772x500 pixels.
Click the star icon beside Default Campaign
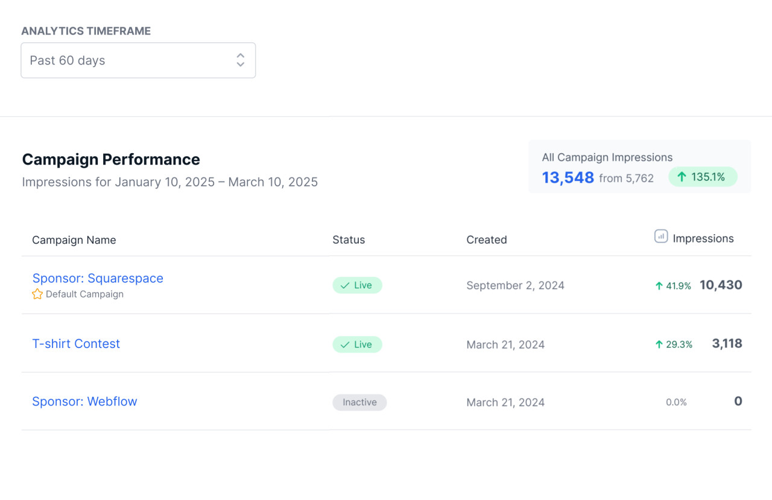click(x=37, y=294)
